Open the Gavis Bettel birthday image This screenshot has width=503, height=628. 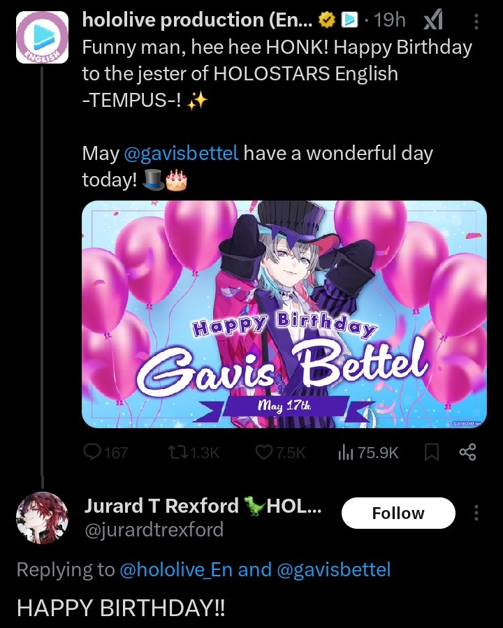click(x=284, y=314)
